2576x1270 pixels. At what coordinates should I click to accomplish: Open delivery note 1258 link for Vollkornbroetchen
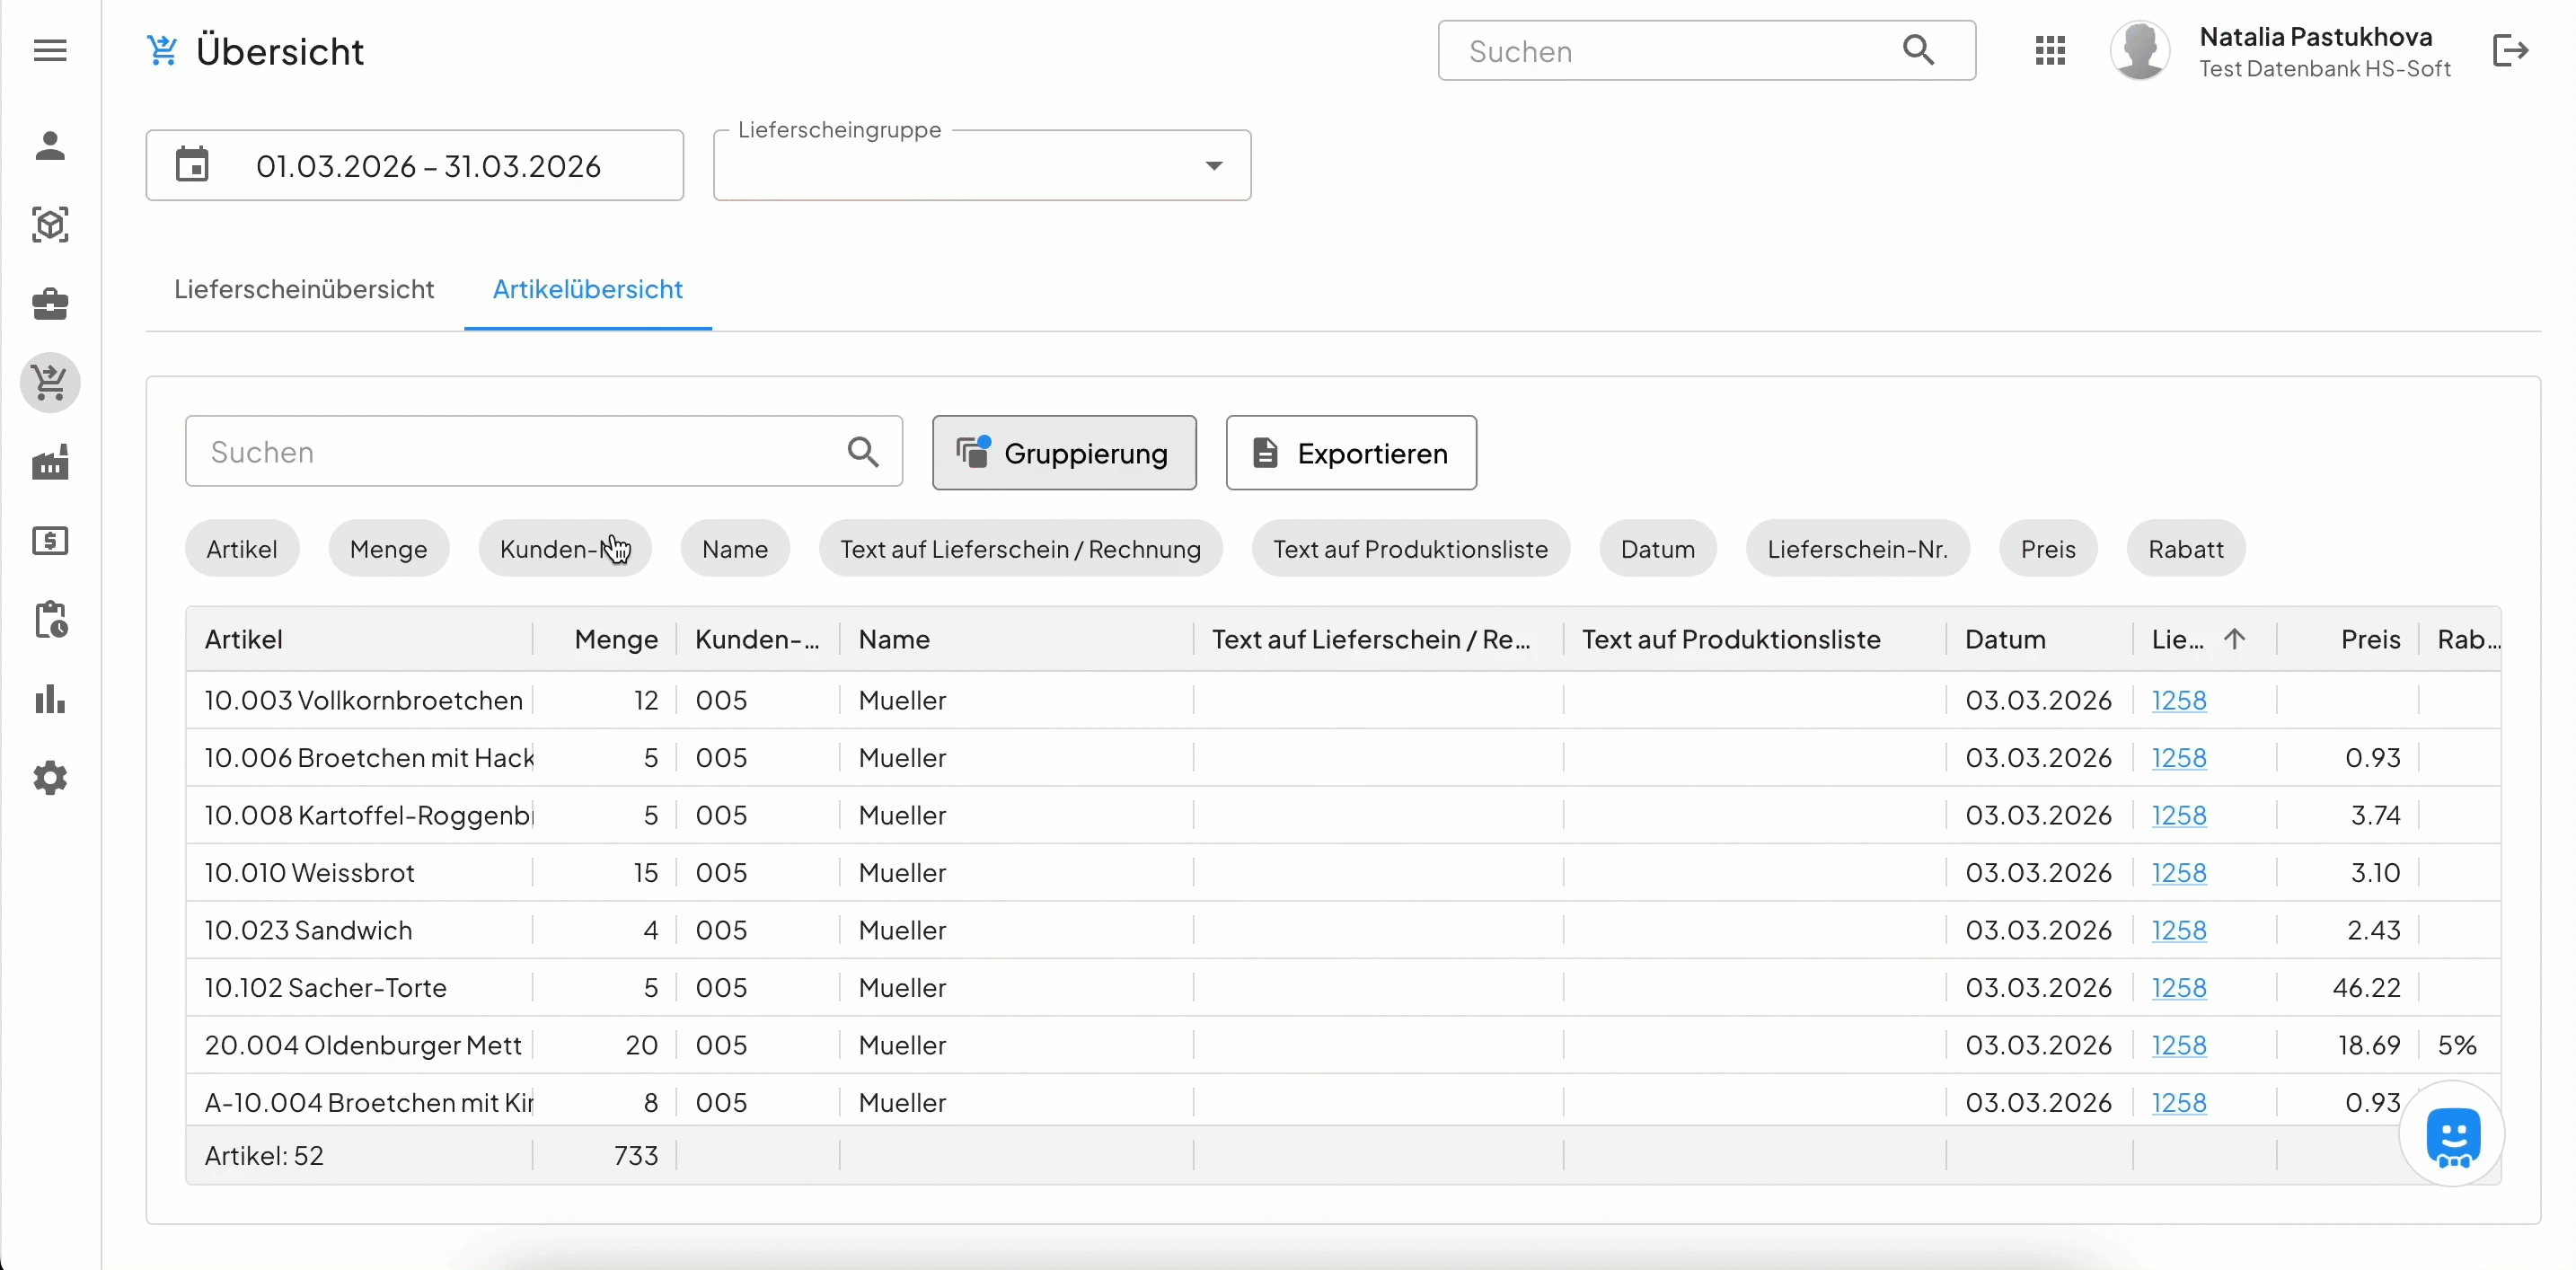tap(2178, 700)
